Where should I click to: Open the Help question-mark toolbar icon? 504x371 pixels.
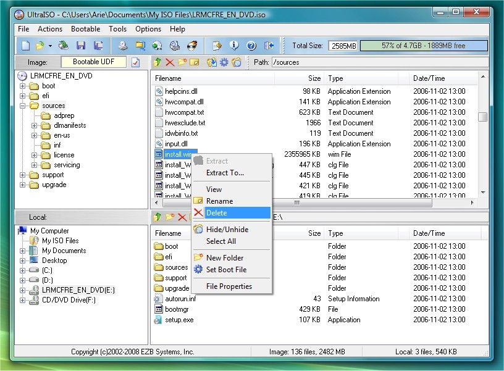tap(251, 46)
